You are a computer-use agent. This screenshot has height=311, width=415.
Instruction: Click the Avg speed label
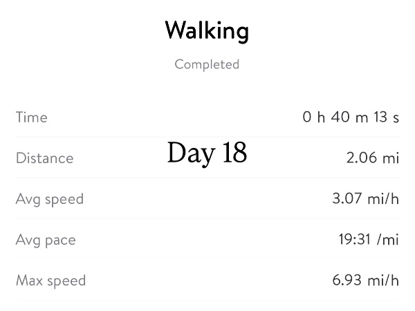[x=49, y=199]
